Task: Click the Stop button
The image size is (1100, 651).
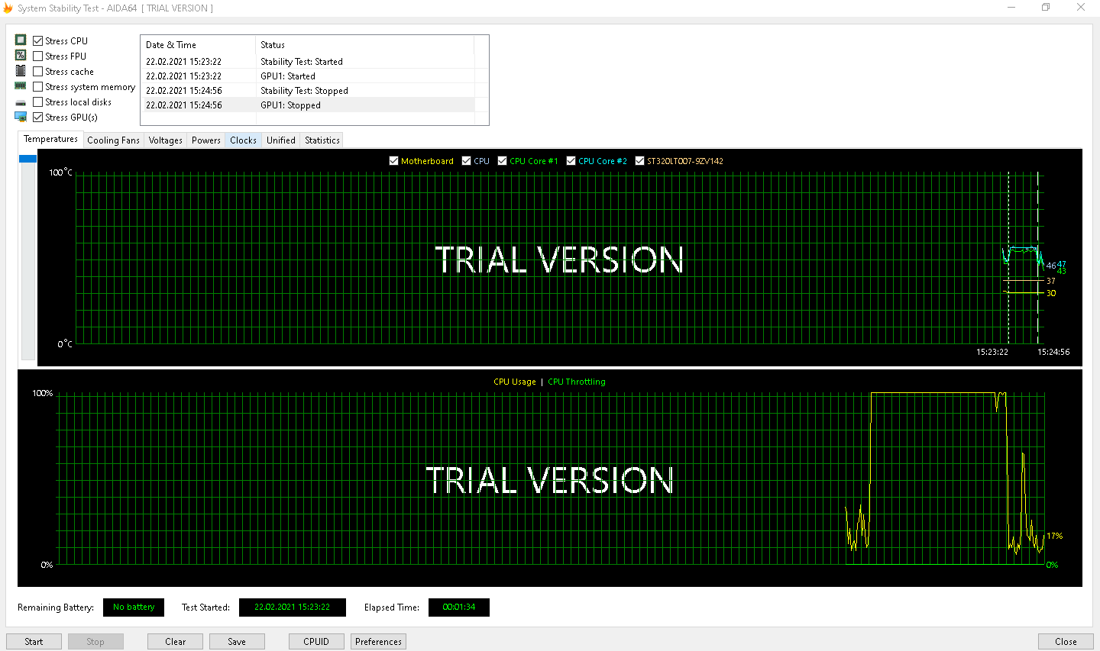Action: pyautogui.click(x=95, y=642)
